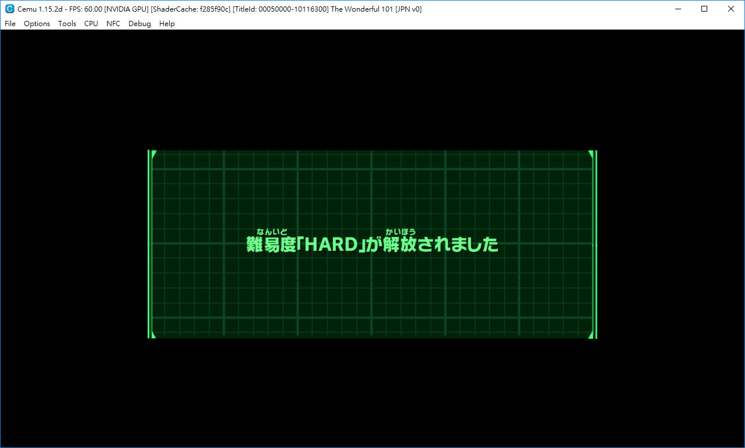The width and height of the screenshot is (745, 448).
Task: Open the Debug menu
Action: coord(139,24)
